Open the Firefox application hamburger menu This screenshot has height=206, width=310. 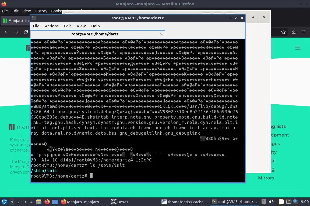tap(304, 32)
